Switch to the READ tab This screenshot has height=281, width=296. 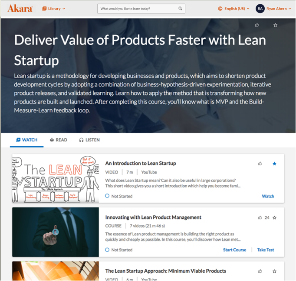[x=59, y=140]
